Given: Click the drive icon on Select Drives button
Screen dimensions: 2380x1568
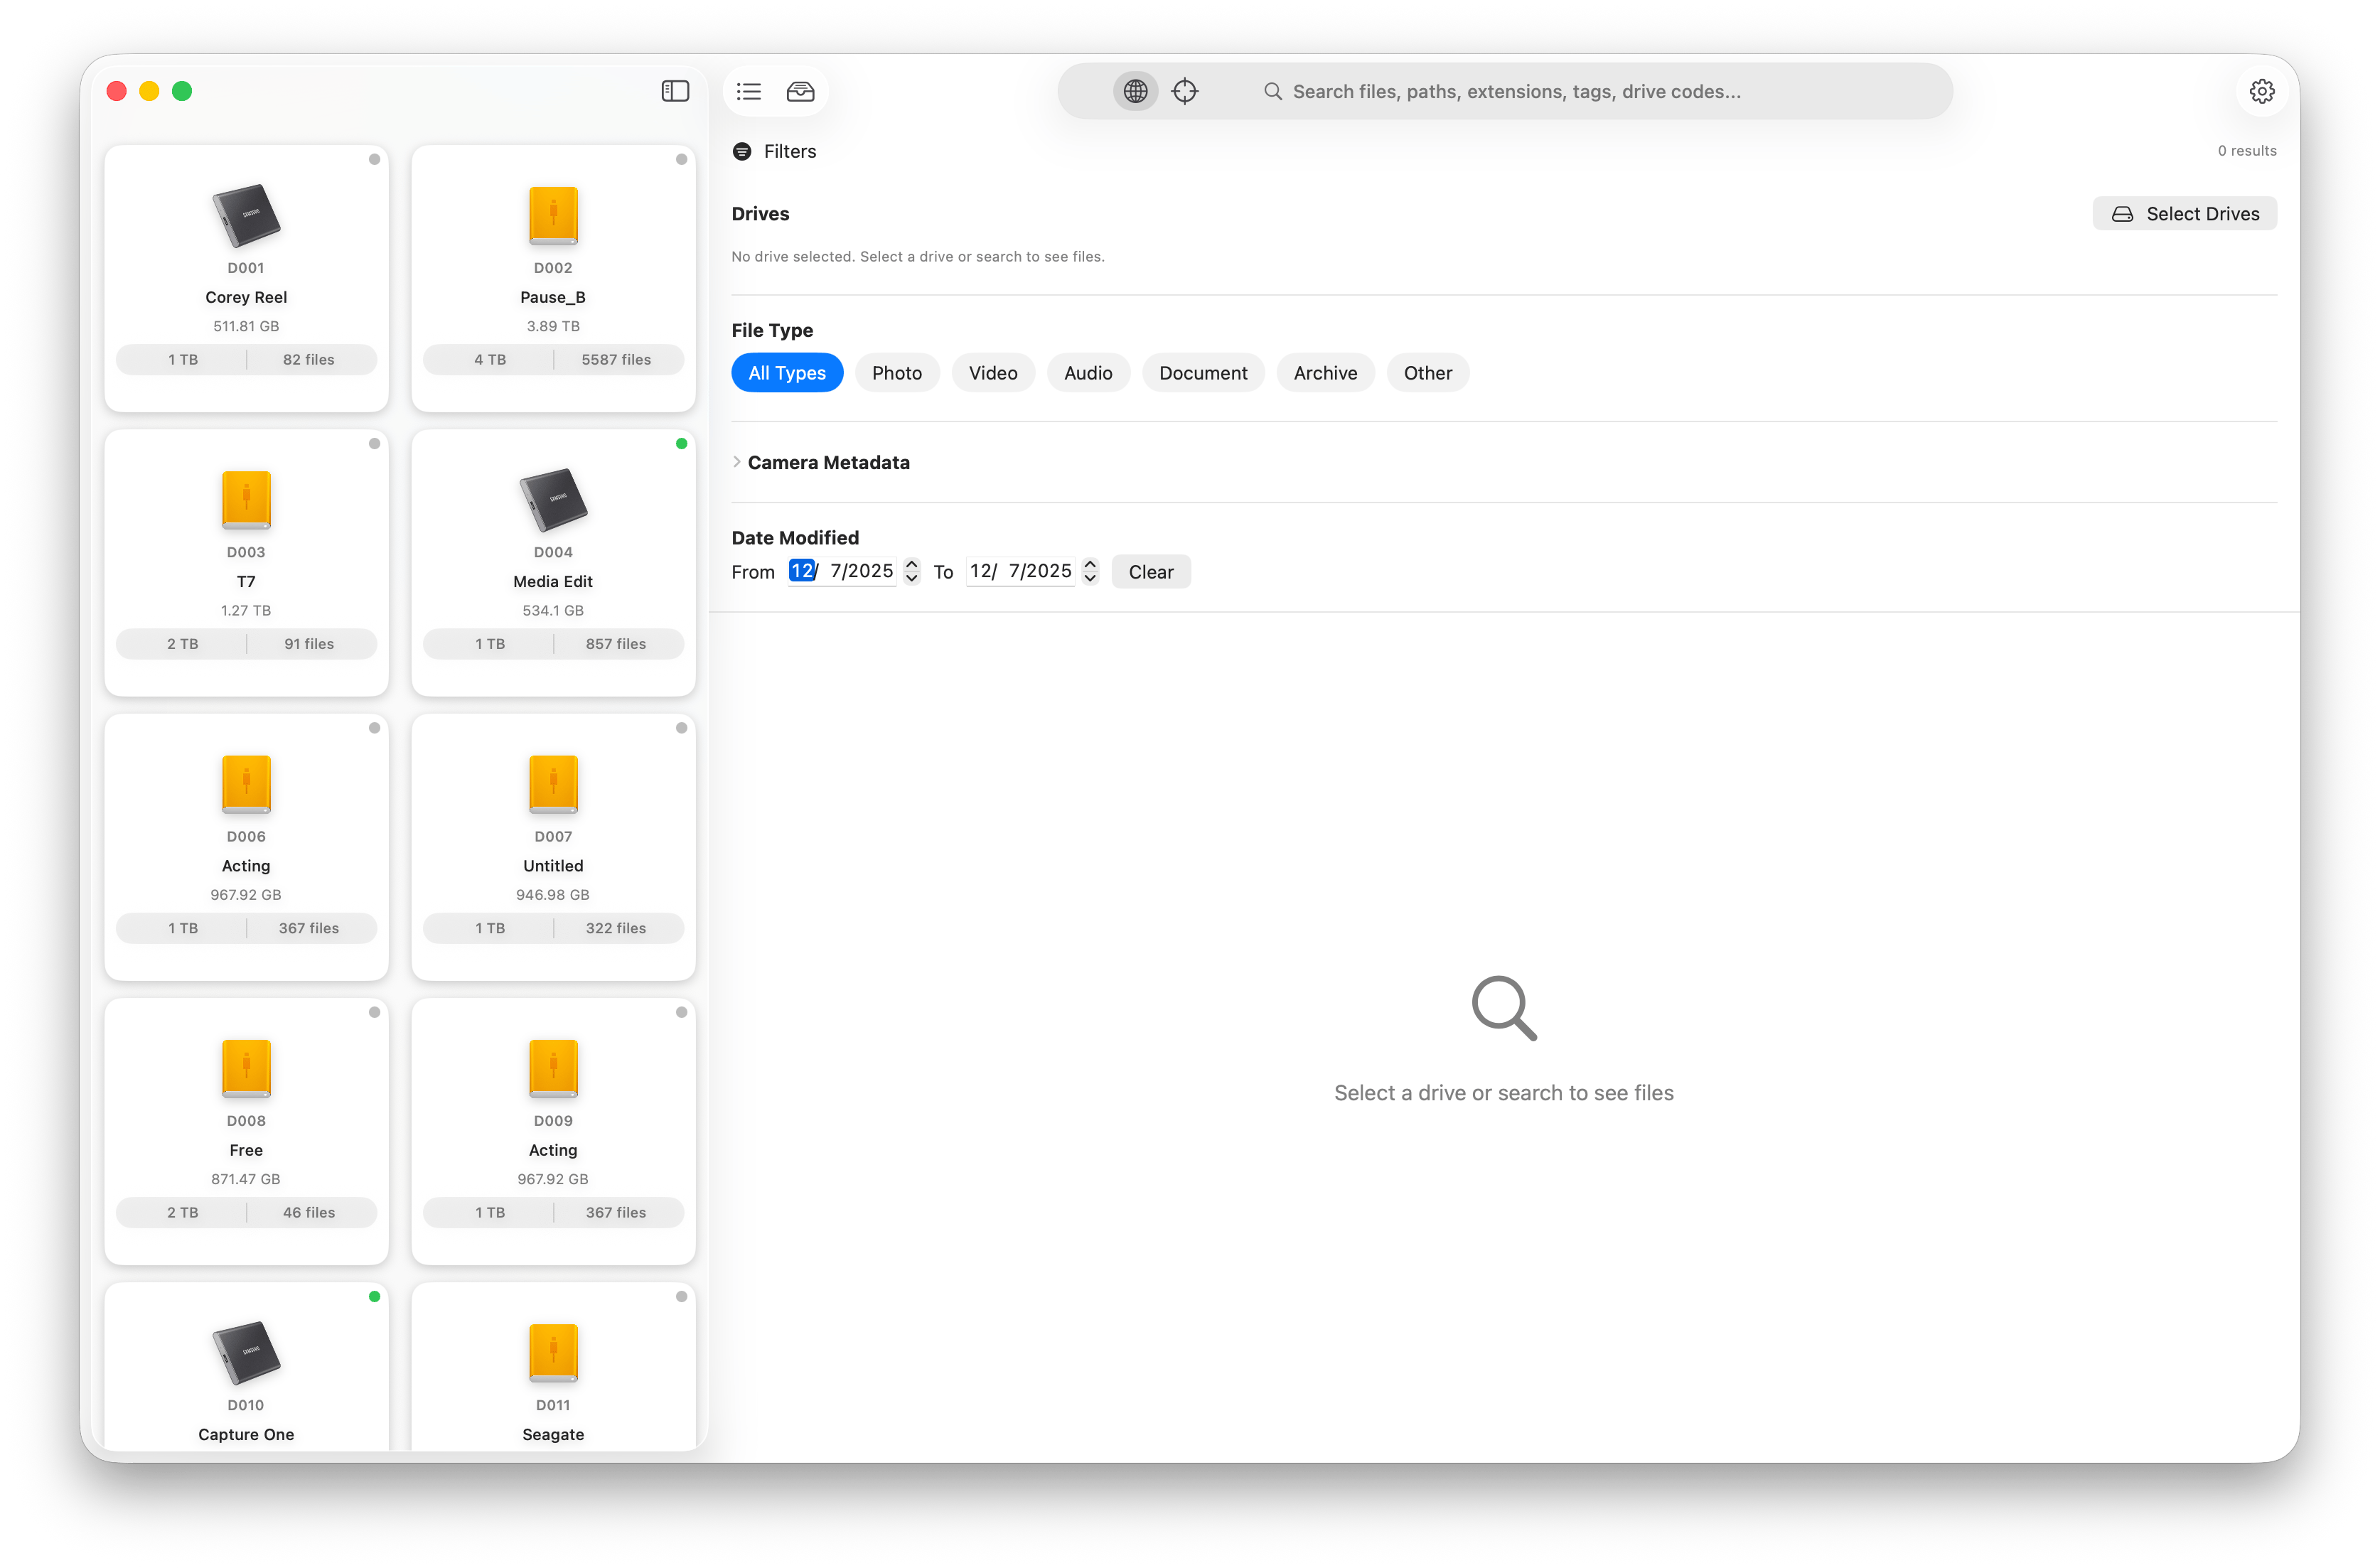Looking at the screenshot, I should 2122,213.
